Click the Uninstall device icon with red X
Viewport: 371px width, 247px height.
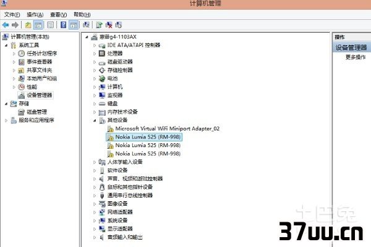(109, 25)
